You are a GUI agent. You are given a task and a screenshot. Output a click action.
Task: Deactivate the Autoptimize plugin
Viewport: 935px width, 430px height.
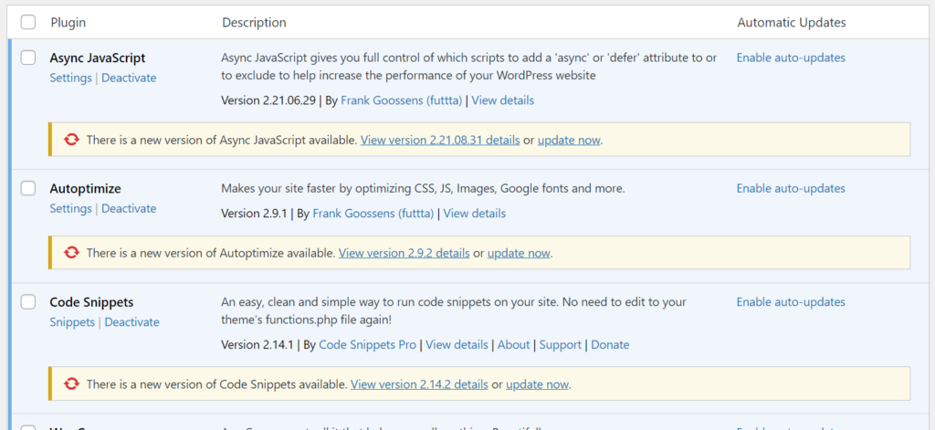pyautogui.click(x=129, y=208)
